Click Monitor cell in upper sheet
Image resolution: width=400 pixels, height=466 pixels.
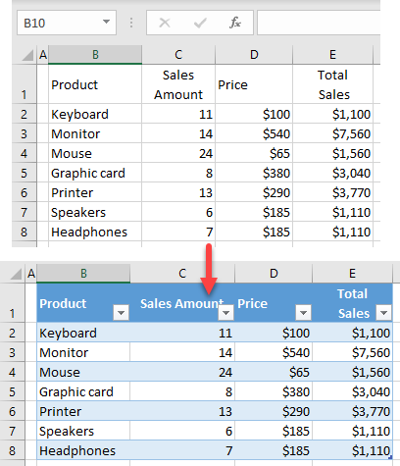point(95,133)
